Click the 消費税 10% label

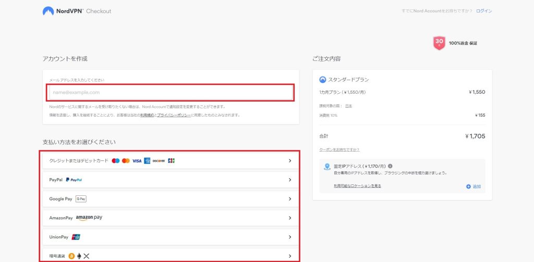329,115
